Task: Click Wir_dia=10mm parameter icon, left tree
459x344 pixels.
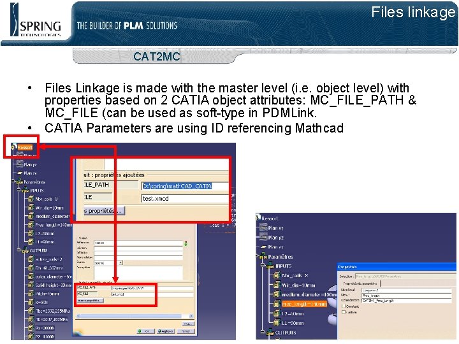Action: pyautogui.click(x=31, y=208)
